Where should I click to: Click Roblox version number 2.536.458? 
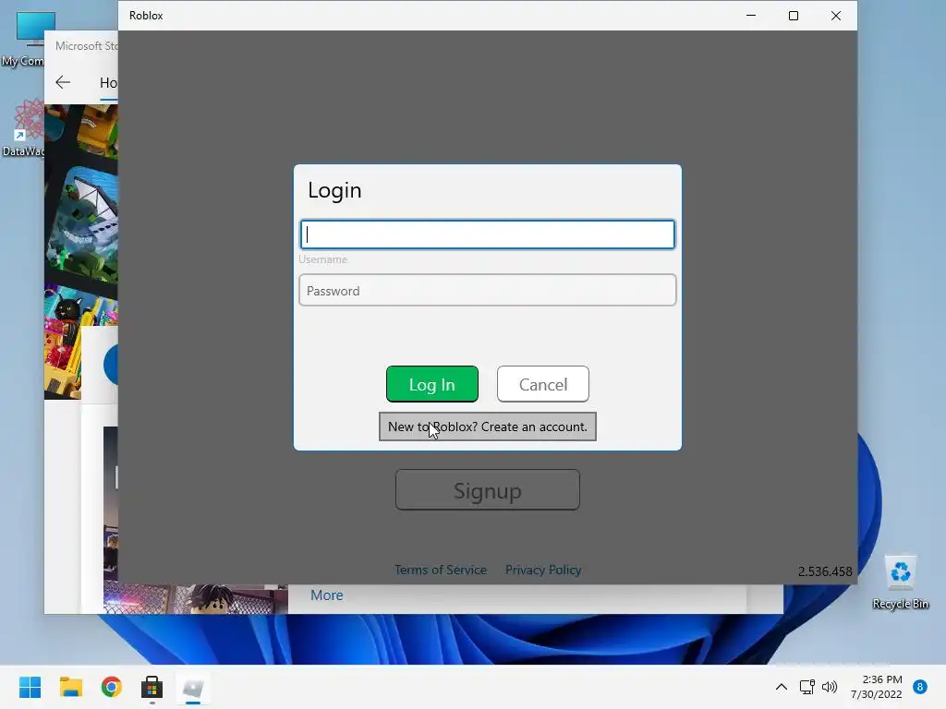click(x=825, y=571)
